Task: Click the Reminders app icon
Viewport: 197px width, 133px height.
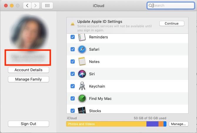Action: click(82, 37)
